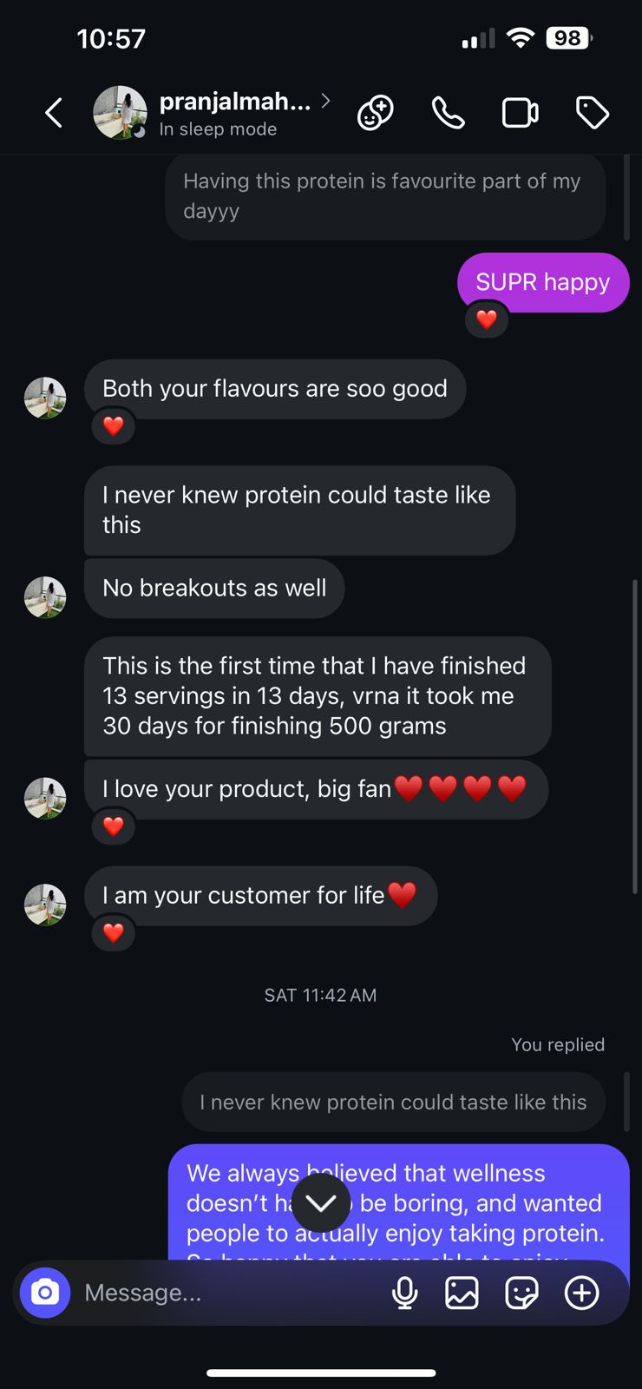This screenshot has width=642, height=1389.
Task: Open the label tag icon in the header
Action: click(593, 113)
